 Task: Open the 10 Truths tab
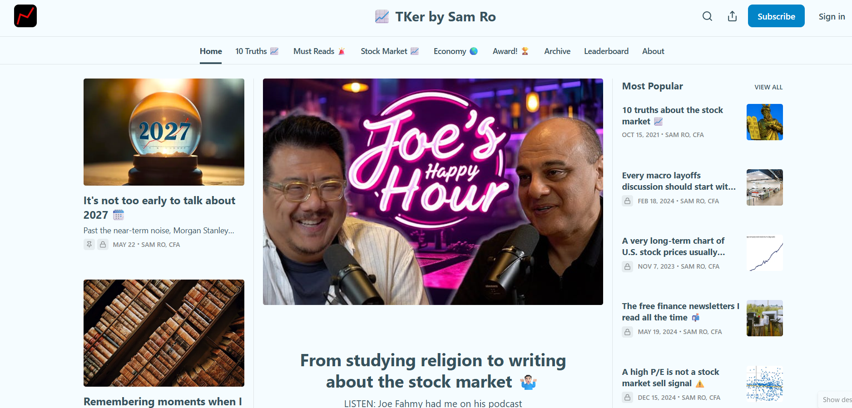click(257, 51)
